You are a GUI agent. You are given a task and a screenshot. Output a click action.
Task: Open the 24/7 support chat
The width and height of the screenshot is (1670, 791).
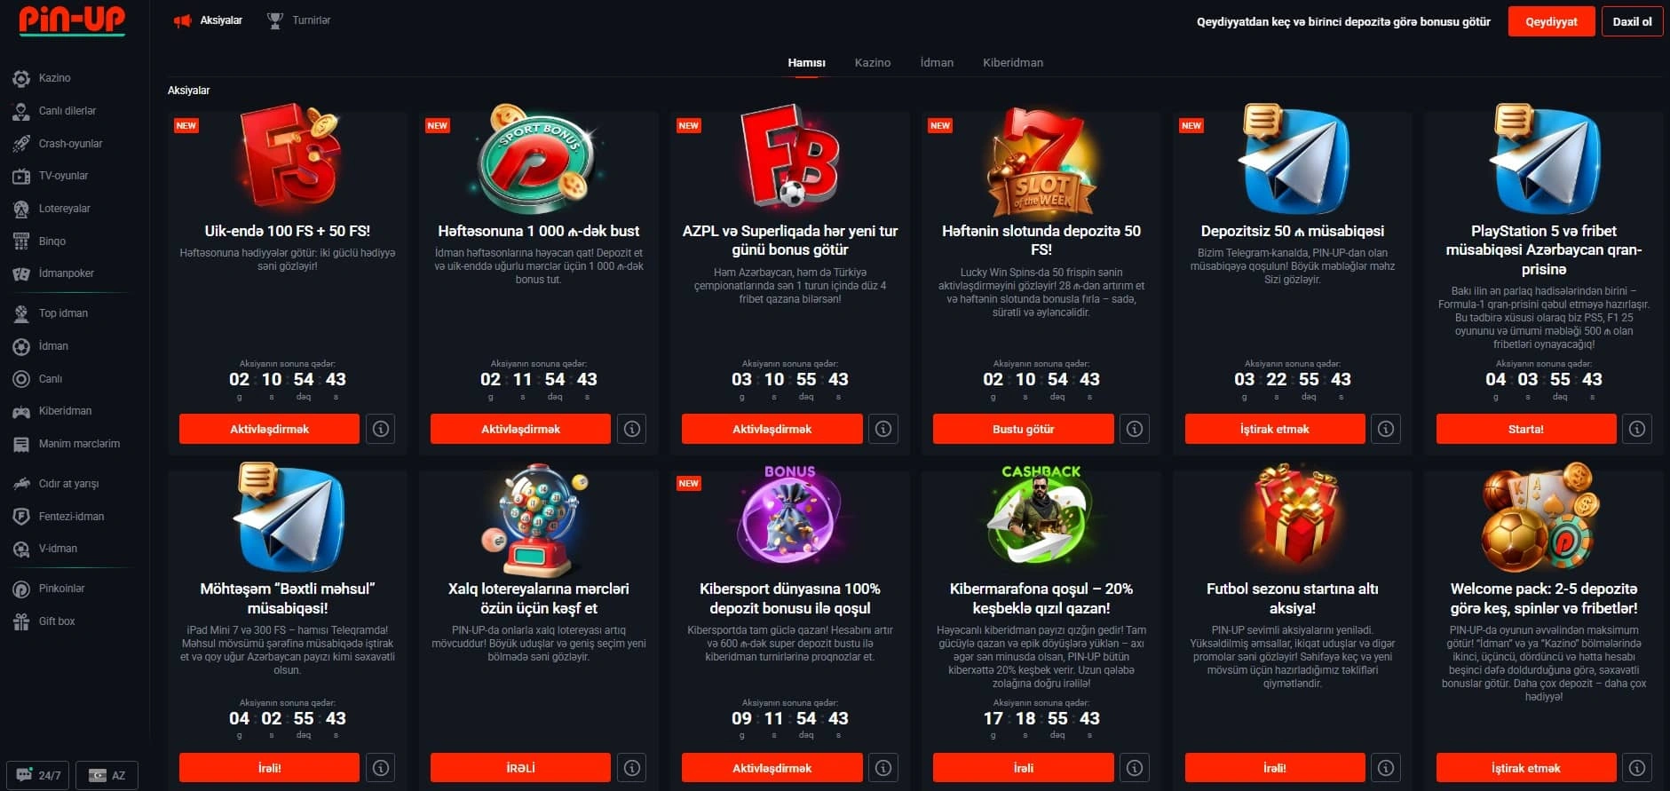(x=38, y=775)
